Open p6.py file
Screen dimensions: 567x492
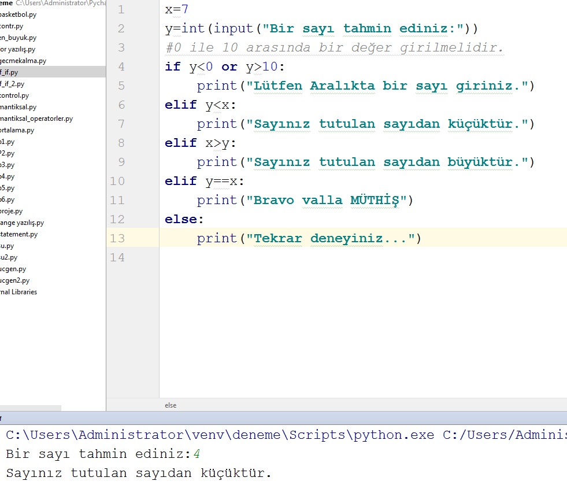[x=8, y=199]
